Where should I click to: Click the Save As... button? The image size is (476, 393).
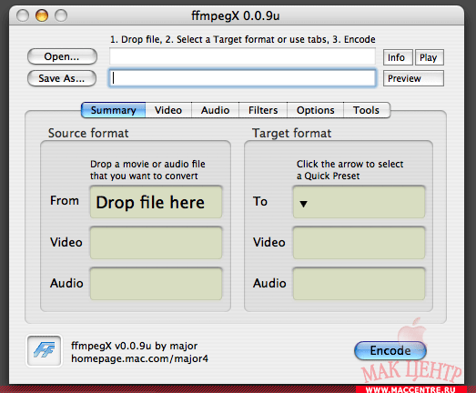click(x=62, y=78)
